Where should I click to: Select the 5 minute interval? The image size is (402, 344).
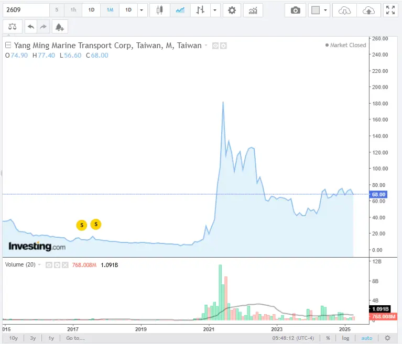pyautogui.click(x=57, y=10)
